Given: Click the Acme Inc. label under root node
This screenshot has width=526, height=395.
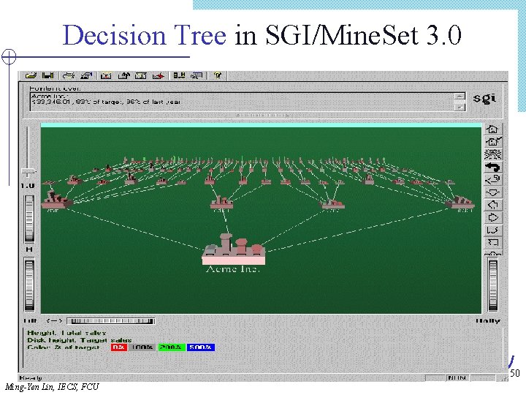Looking at the screenshot, I should pyautogui.click(x=233, y=269).
